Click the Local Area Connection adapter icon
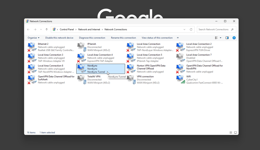 [131, 47]
